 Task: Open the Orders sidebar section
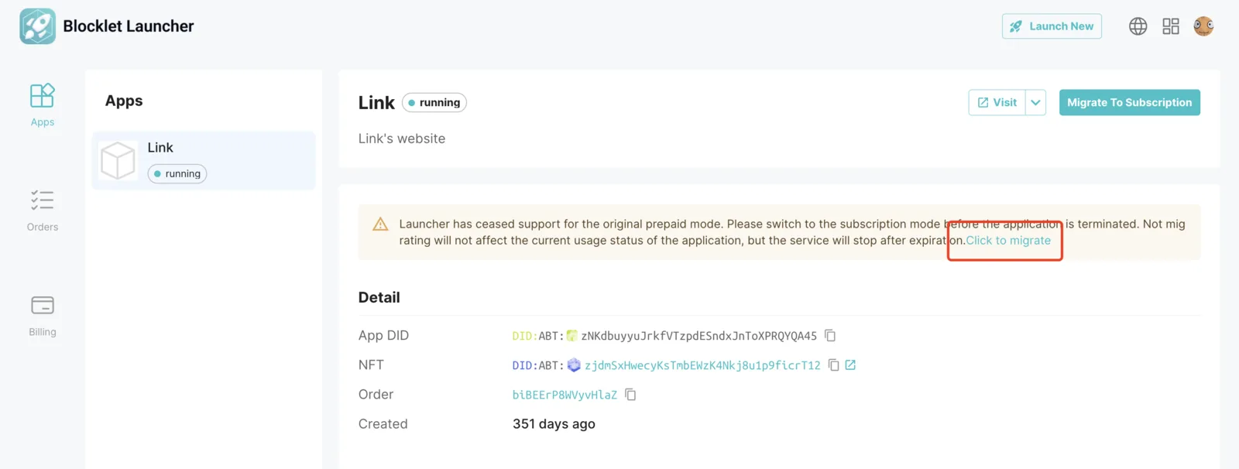pos(43,211)
